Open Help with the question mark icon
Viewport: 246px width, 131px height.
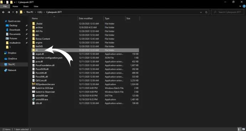(244, 6)
